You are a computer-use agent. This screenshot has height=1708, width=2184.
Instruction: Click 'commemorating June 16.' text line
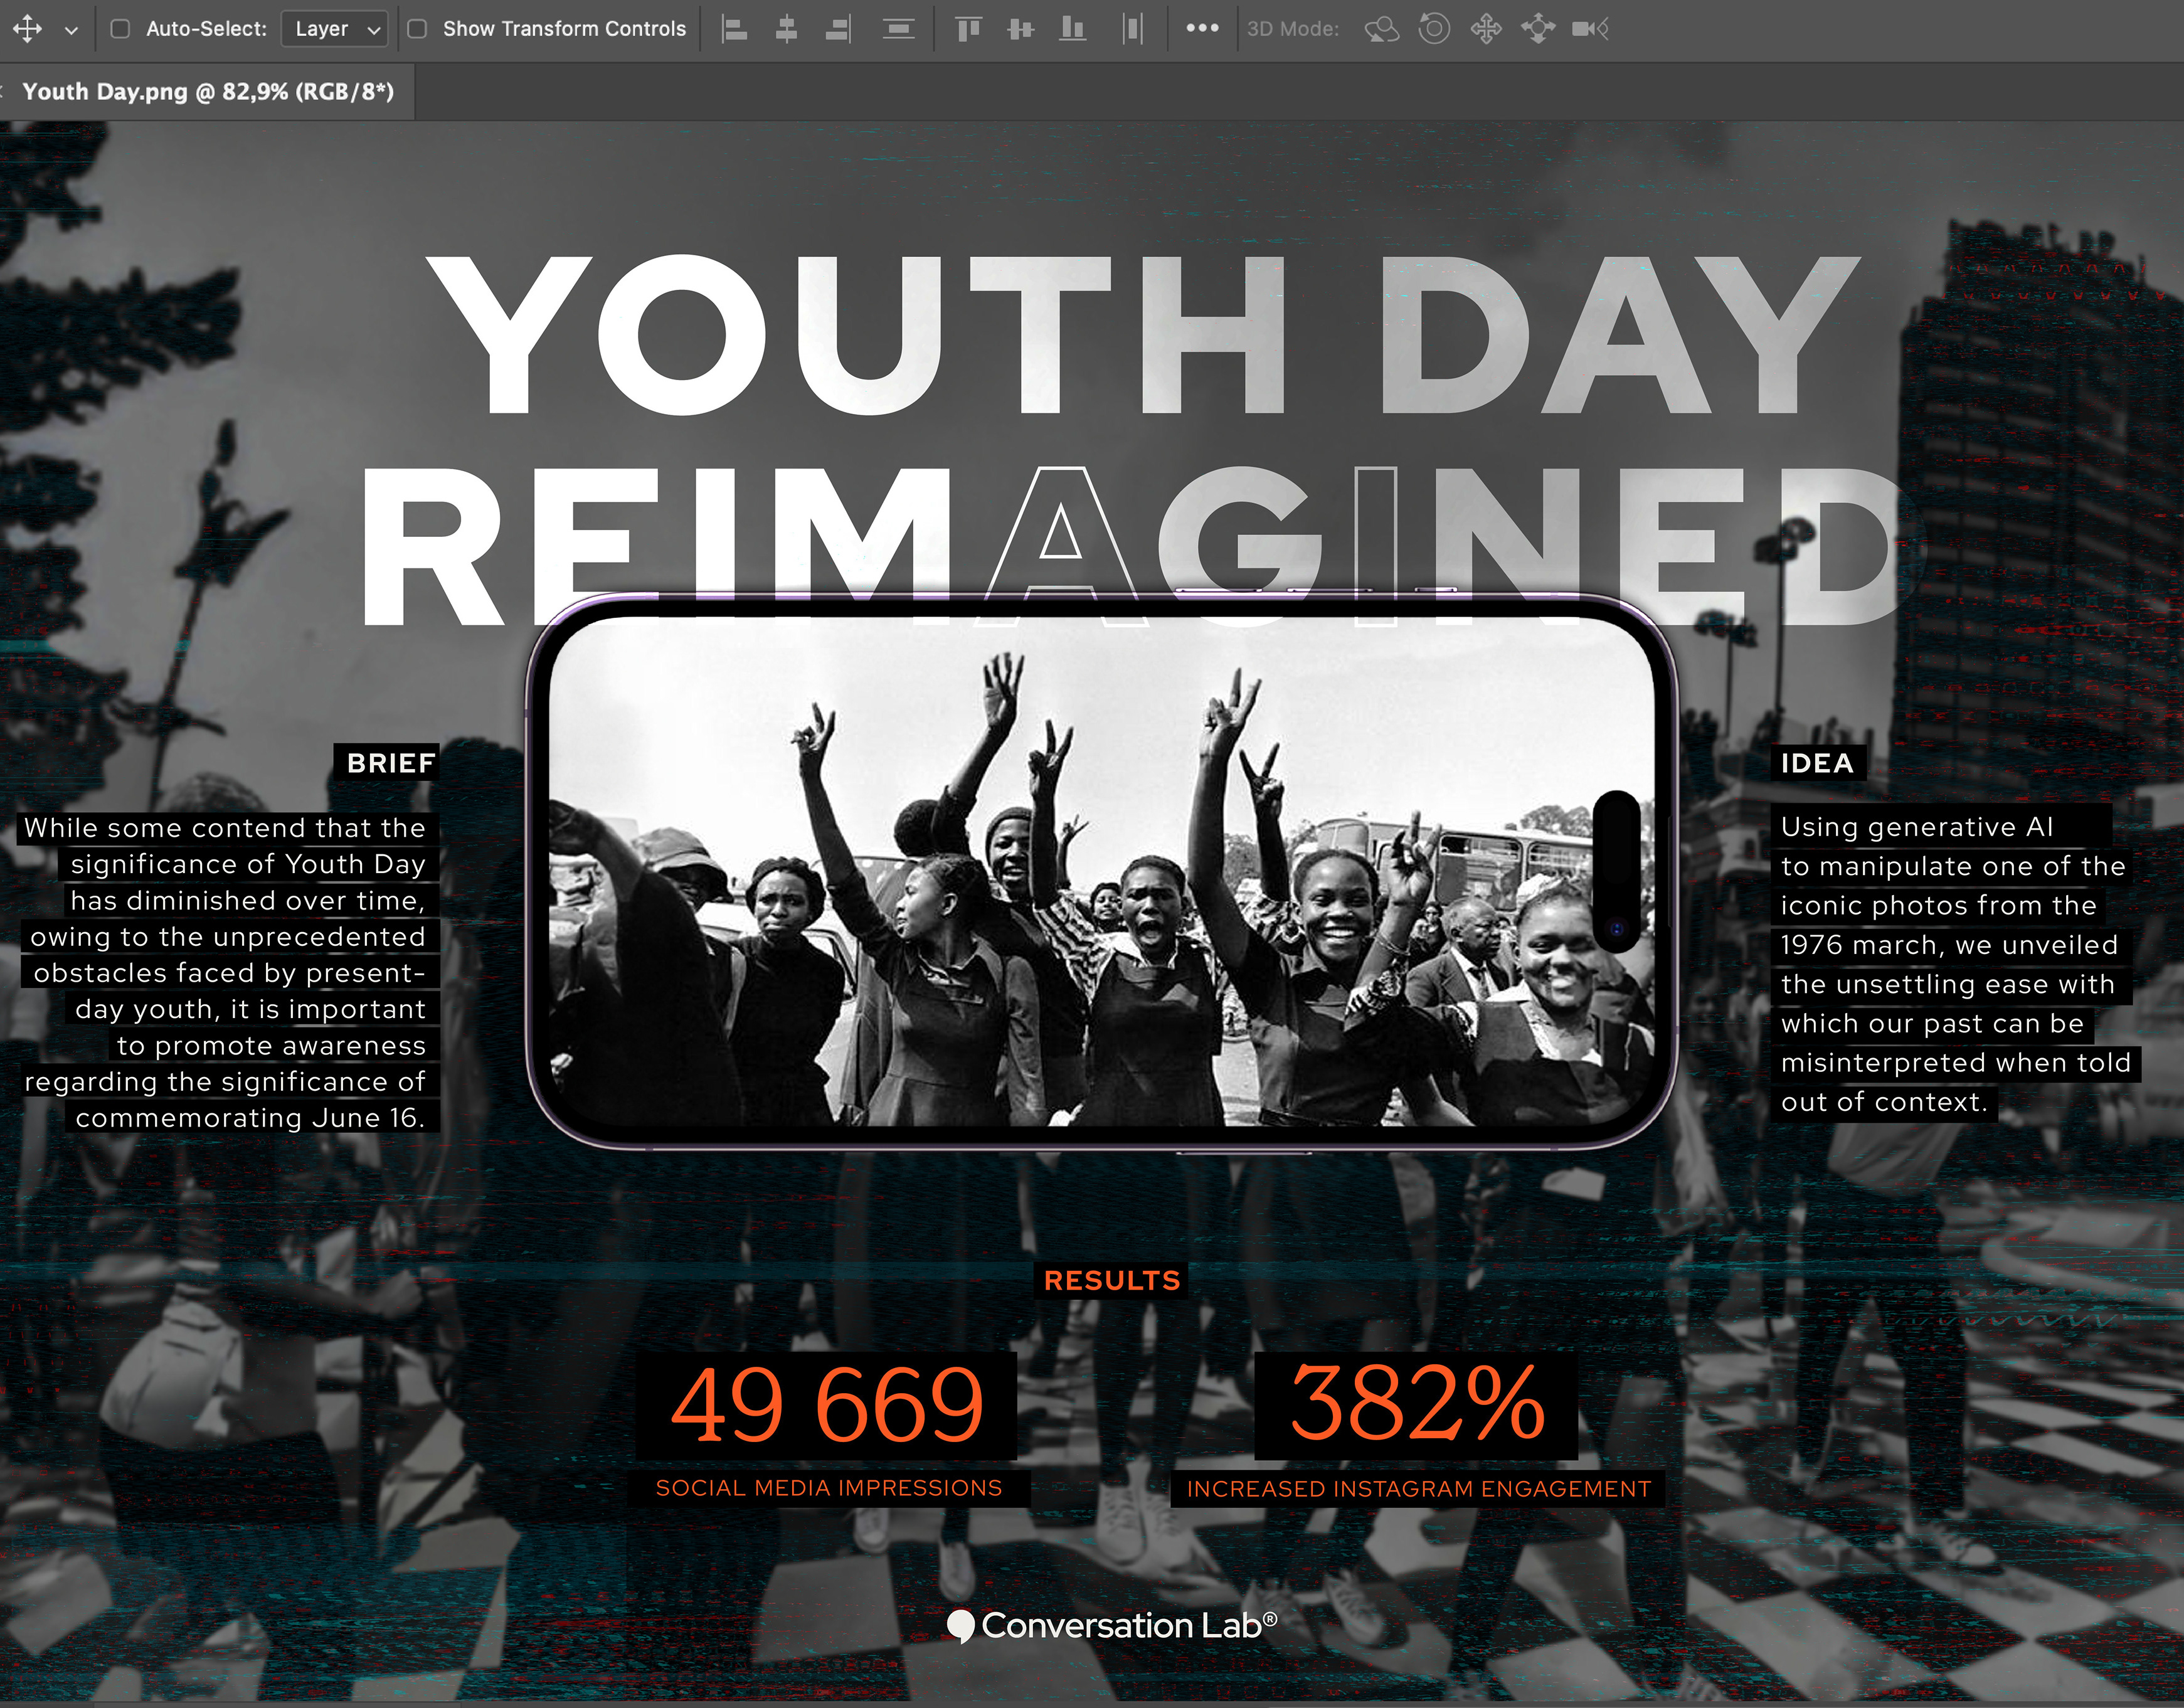251,1118
